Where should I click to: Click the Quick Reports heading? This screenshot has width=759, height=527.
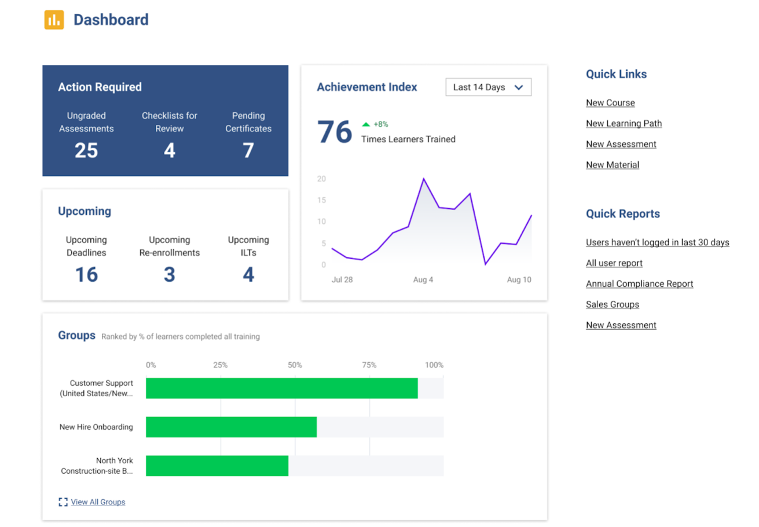coord(623,213)
